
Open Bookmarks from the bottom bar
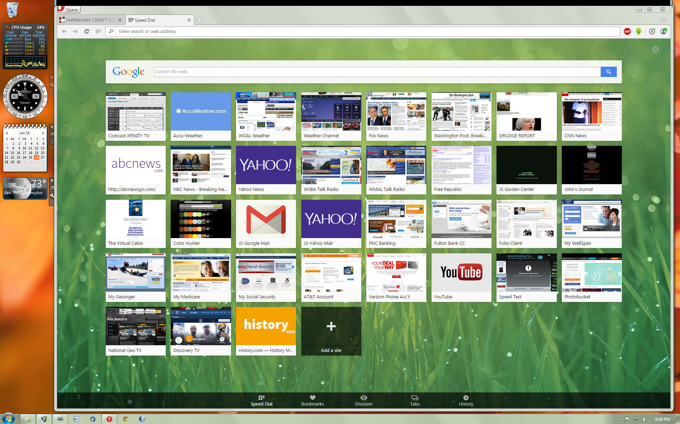tap(312, 400)
